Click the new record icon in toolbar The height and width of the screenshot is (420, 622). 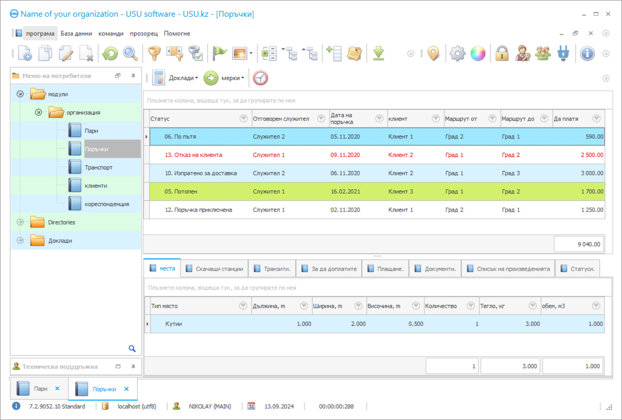click(25, 54)
